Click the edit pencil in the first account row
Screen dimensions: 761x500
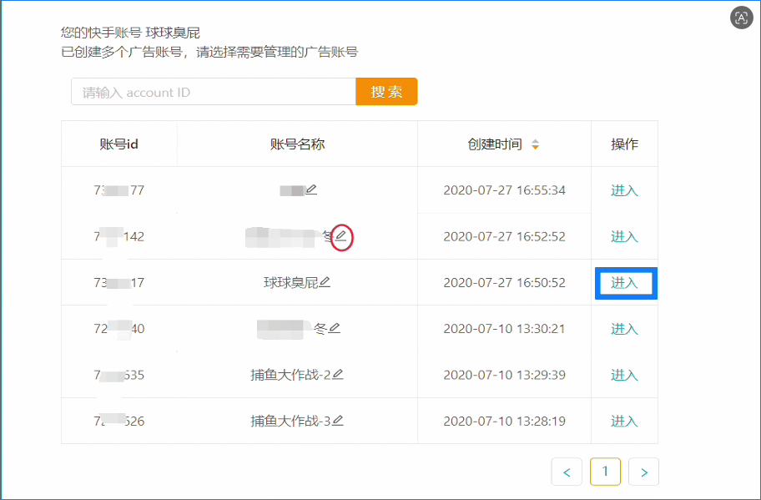pos(310,189)
